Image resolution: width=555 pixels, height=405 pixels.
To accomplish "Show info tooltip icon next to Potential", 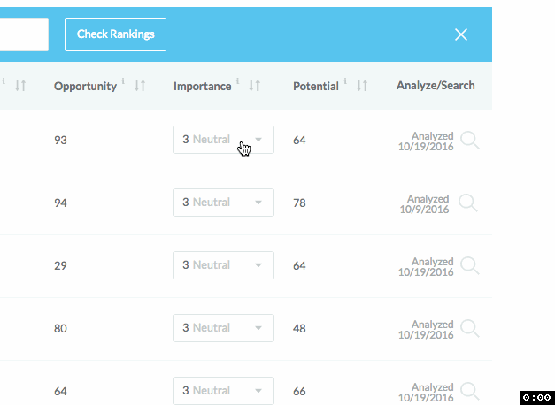I will pyautogui.click(x=345, y=81).
